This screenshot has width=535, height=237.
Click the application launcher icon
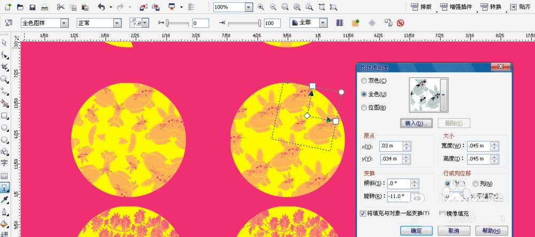pyautogui.click(x=172, y=7)
